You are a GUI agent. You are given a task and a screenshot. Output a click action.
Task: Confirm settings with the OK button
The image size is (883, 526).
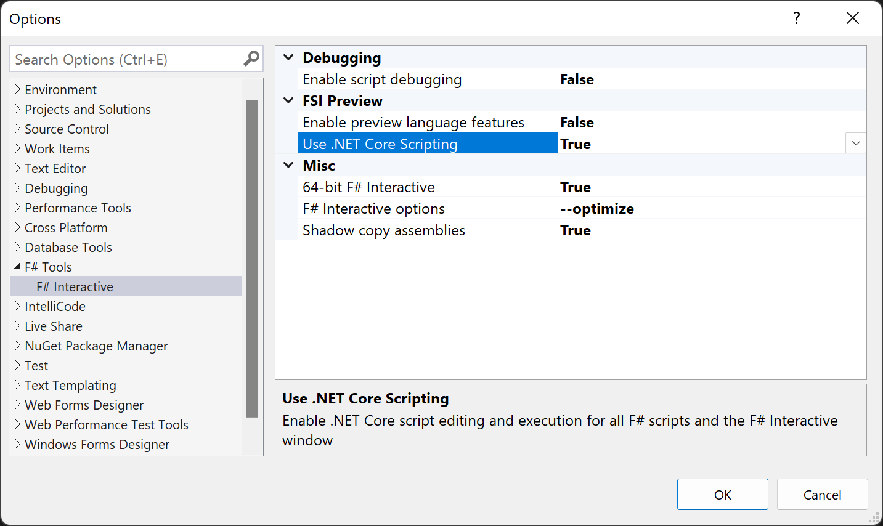pos(722,494)
